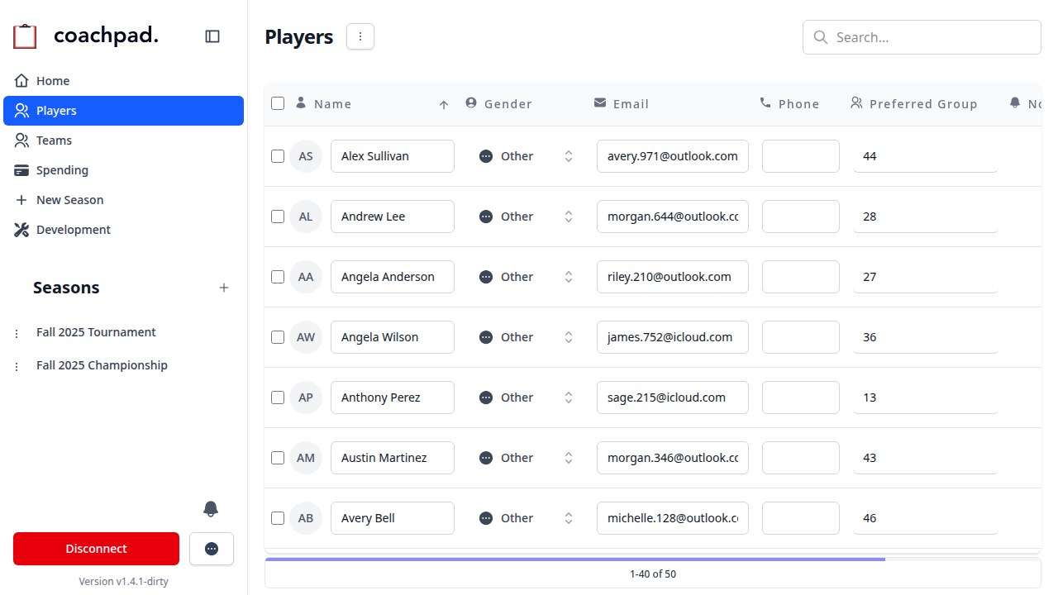Click the notification bell icon
This screenshot has height=595, width=1058.
[x=211, y=509]
